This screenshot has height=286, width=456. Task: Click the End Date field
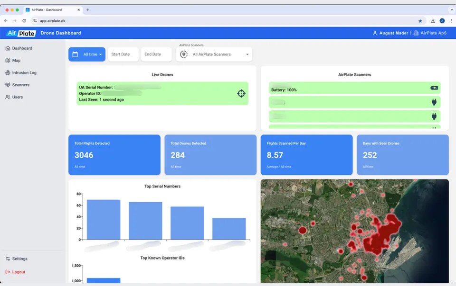tap(156, 54)
